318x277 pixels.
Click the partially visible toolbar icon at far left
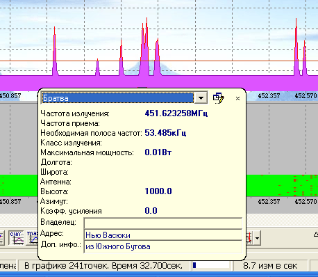[1, 237]
